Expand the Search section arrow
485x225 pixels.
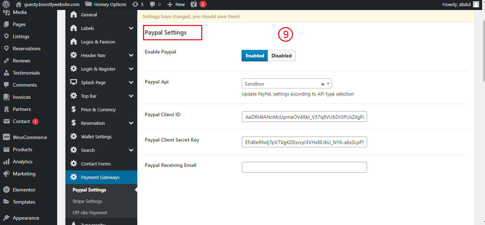point(131,150)
